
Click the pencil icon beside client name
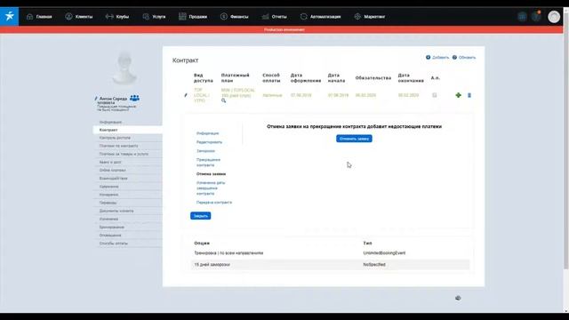point(96,99)
